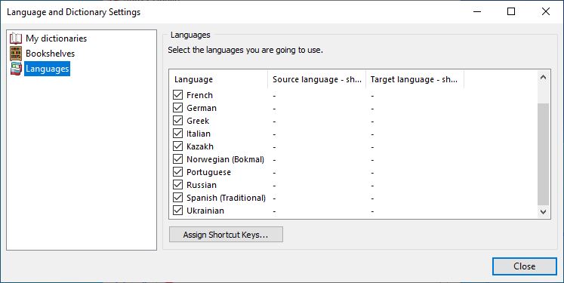Uncheck the French checkbox
Viewport: 564px width, 283px height.
(177, 95)
